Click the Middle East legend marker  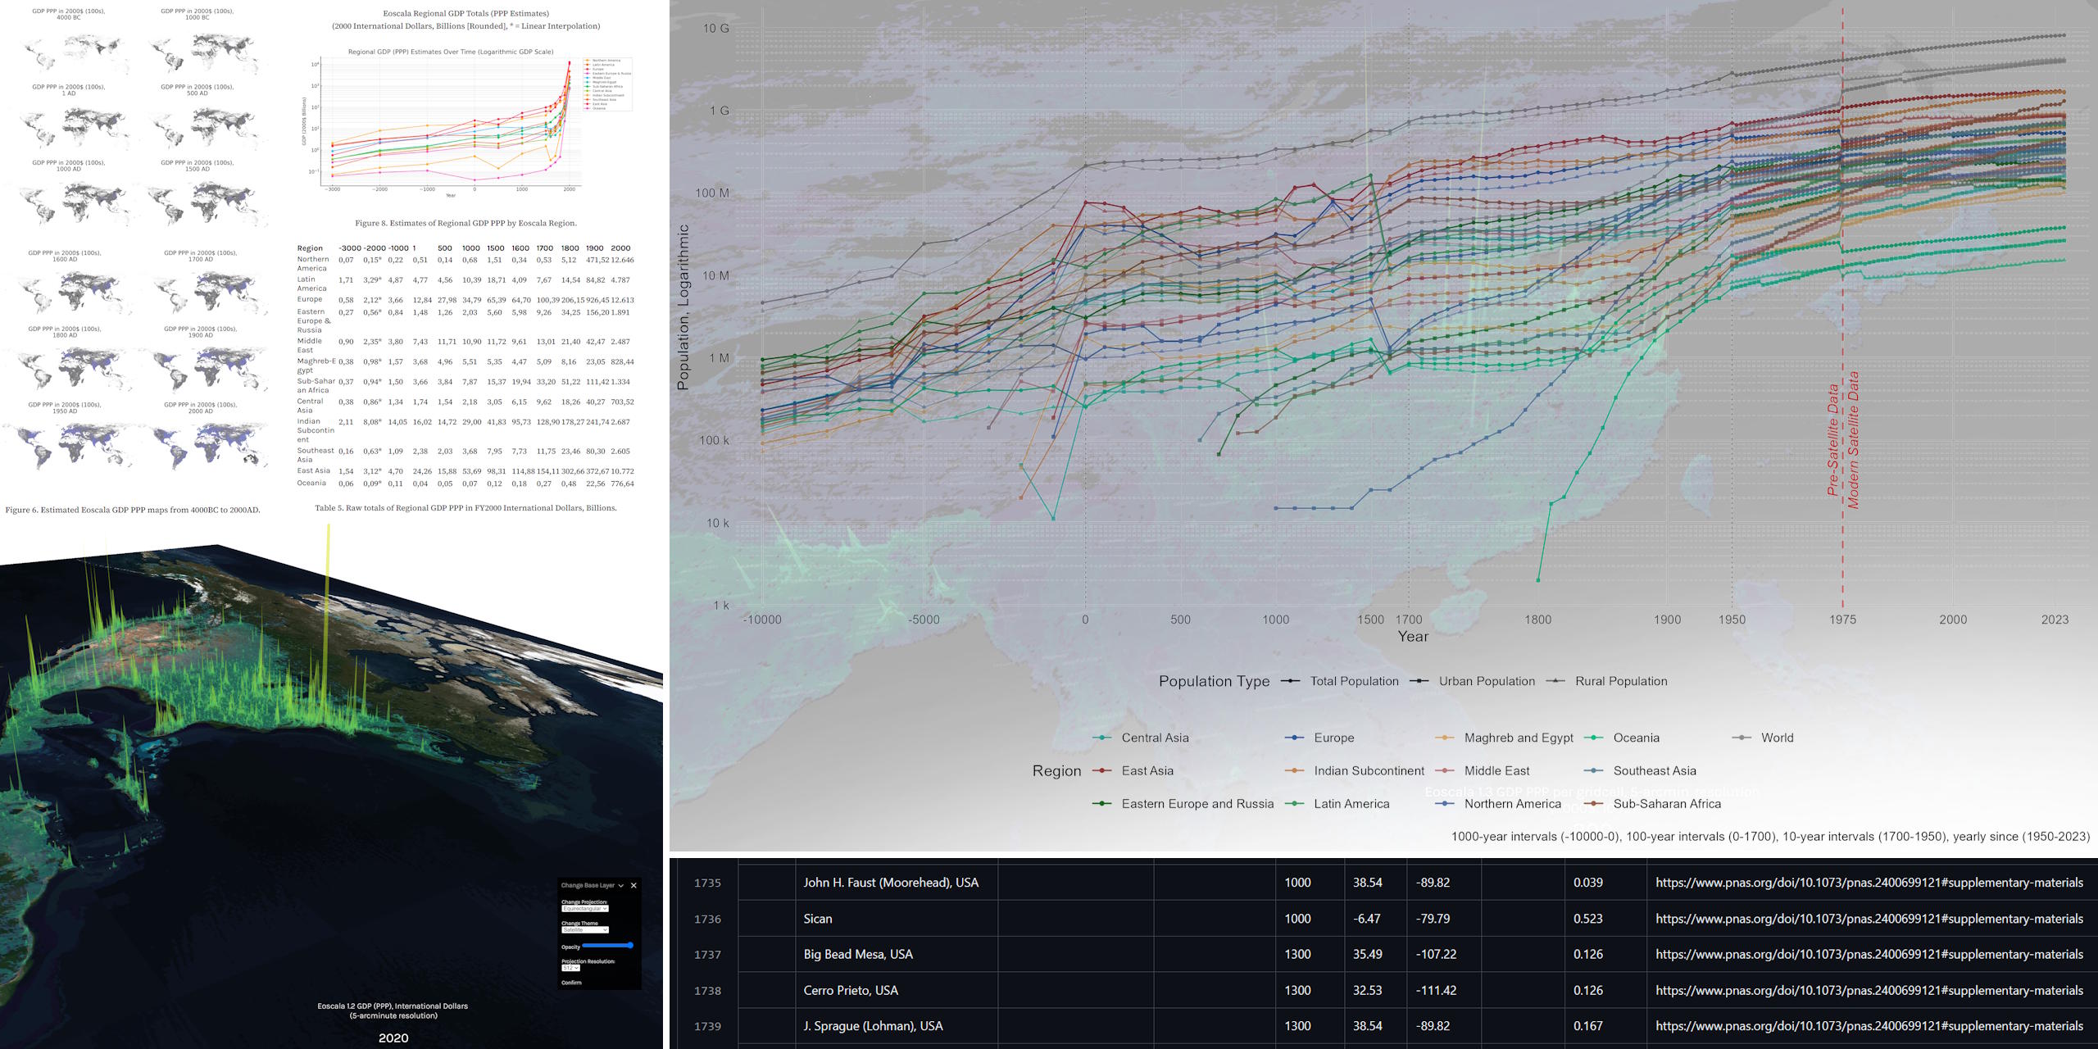pyautogui.click(x=1445, y=770)
